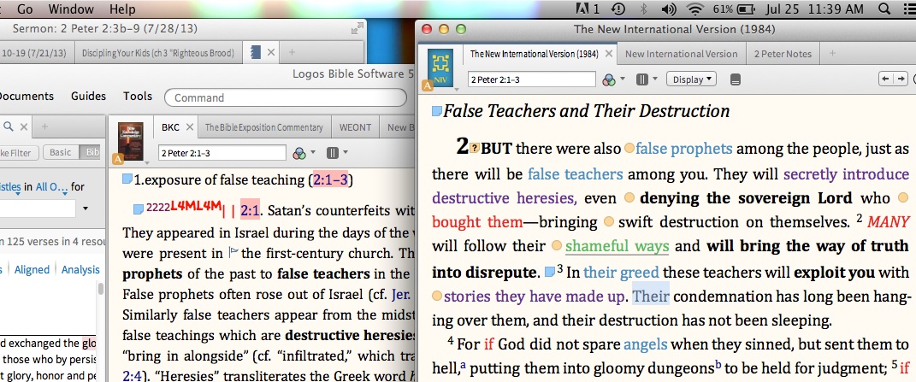
Task: Open visual filters in the BKC panel
Action: (x=299, y=153)
